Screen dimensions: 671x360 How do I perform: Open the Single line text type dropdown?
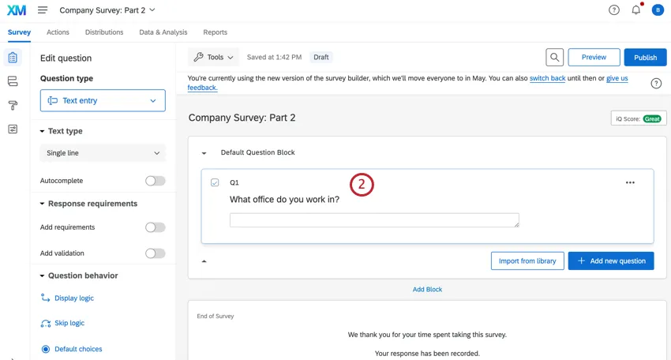(103, 153)
